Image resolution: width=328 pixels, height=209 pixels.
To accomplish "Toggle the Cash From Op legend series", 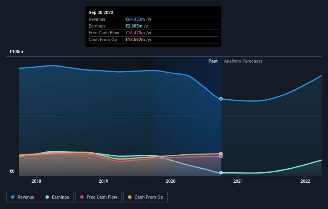I will pyautogui.click(x=145, y=197).
